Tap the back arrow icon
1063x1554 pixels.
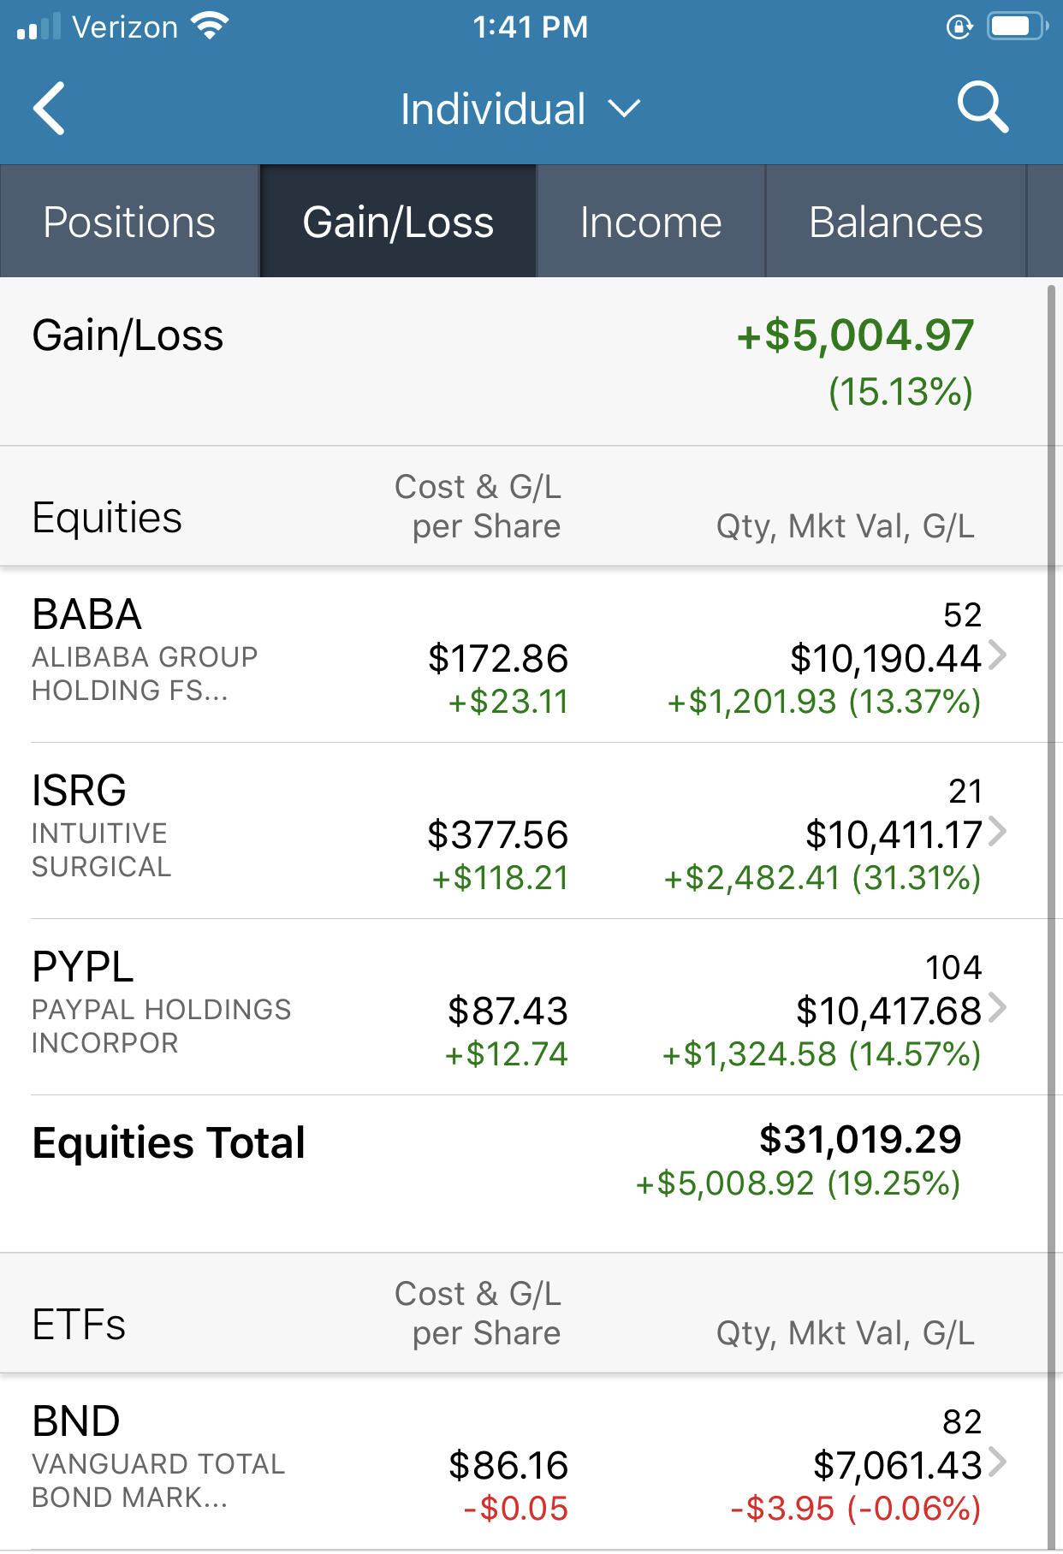point(50,109)
